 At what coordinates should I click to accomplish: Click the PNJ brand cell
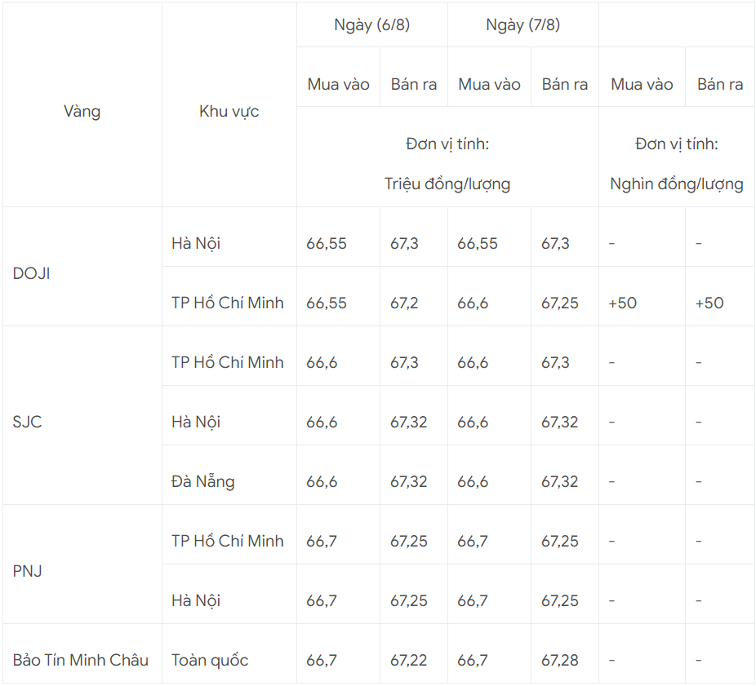pos(28,572)
